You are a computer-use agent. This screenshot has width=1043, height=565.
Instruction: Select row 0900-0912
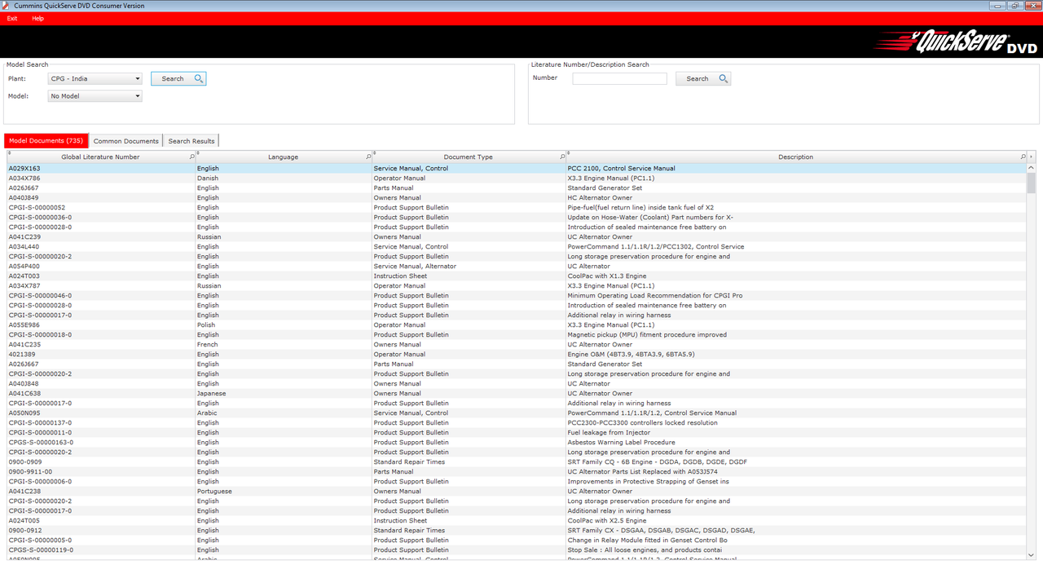click(x=516, y=531)
